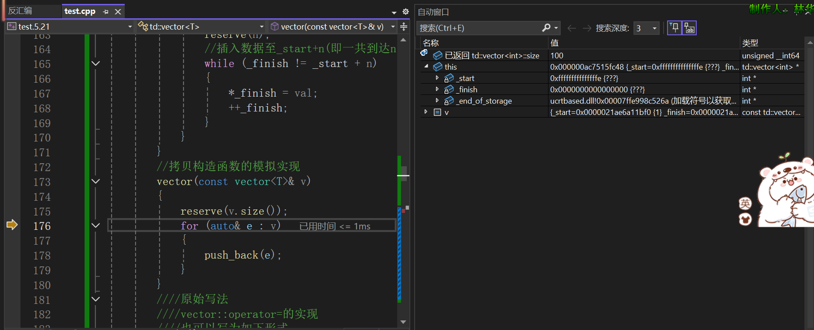Click the 'const td::vector...' type cell
Viewport: 814px width, 330px height.
tap(772, 112)
